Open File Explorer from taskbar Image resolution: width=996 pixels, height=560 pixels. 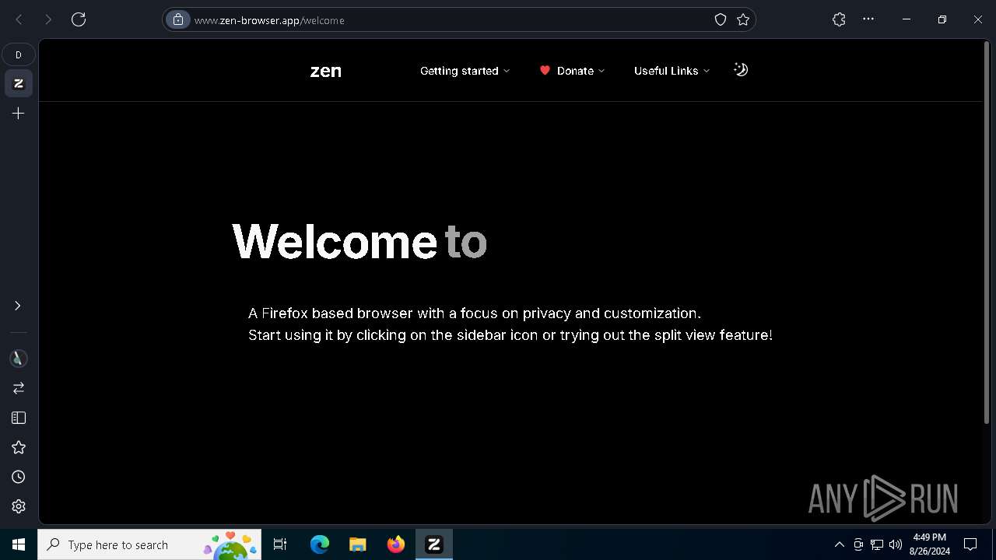(x=358, y=544)
